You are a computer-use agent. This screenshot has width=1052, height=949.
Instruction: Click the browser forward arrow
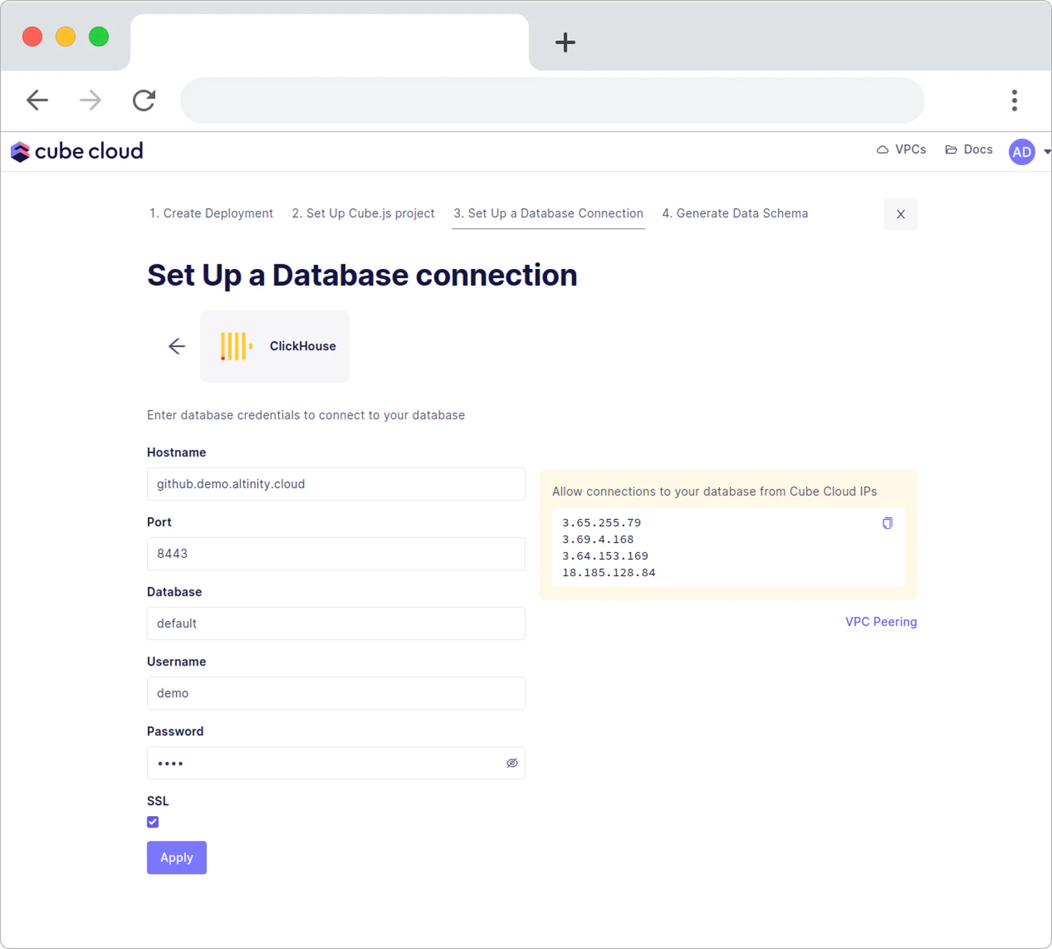90,100
